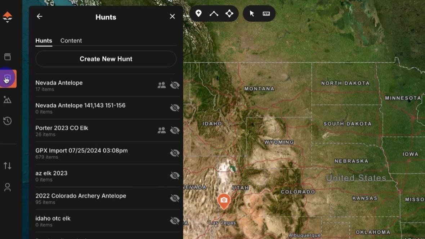Select the Hunts tab
The width and height of the screenshot is (425, 239).
tap(43, 40)
